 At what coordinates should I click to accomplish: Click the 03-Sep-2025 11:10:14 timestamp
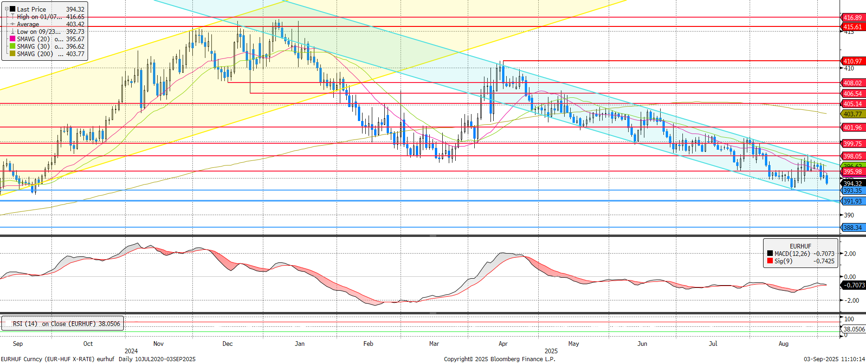834,359
